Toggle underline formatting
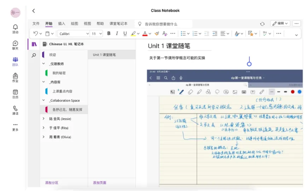Image resolution: width=307 pixels, height=192 pixels. (125, 34)
